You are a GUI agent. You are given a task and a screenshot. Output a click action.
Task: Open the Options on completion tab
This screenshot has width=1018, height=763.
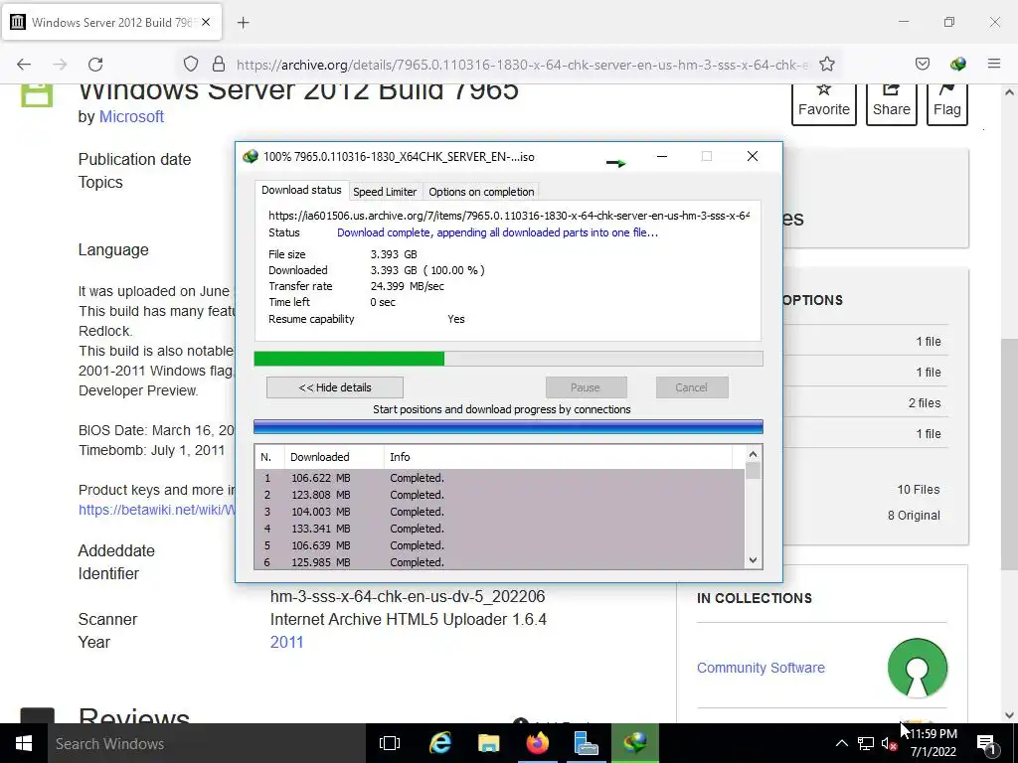[481, 192]
